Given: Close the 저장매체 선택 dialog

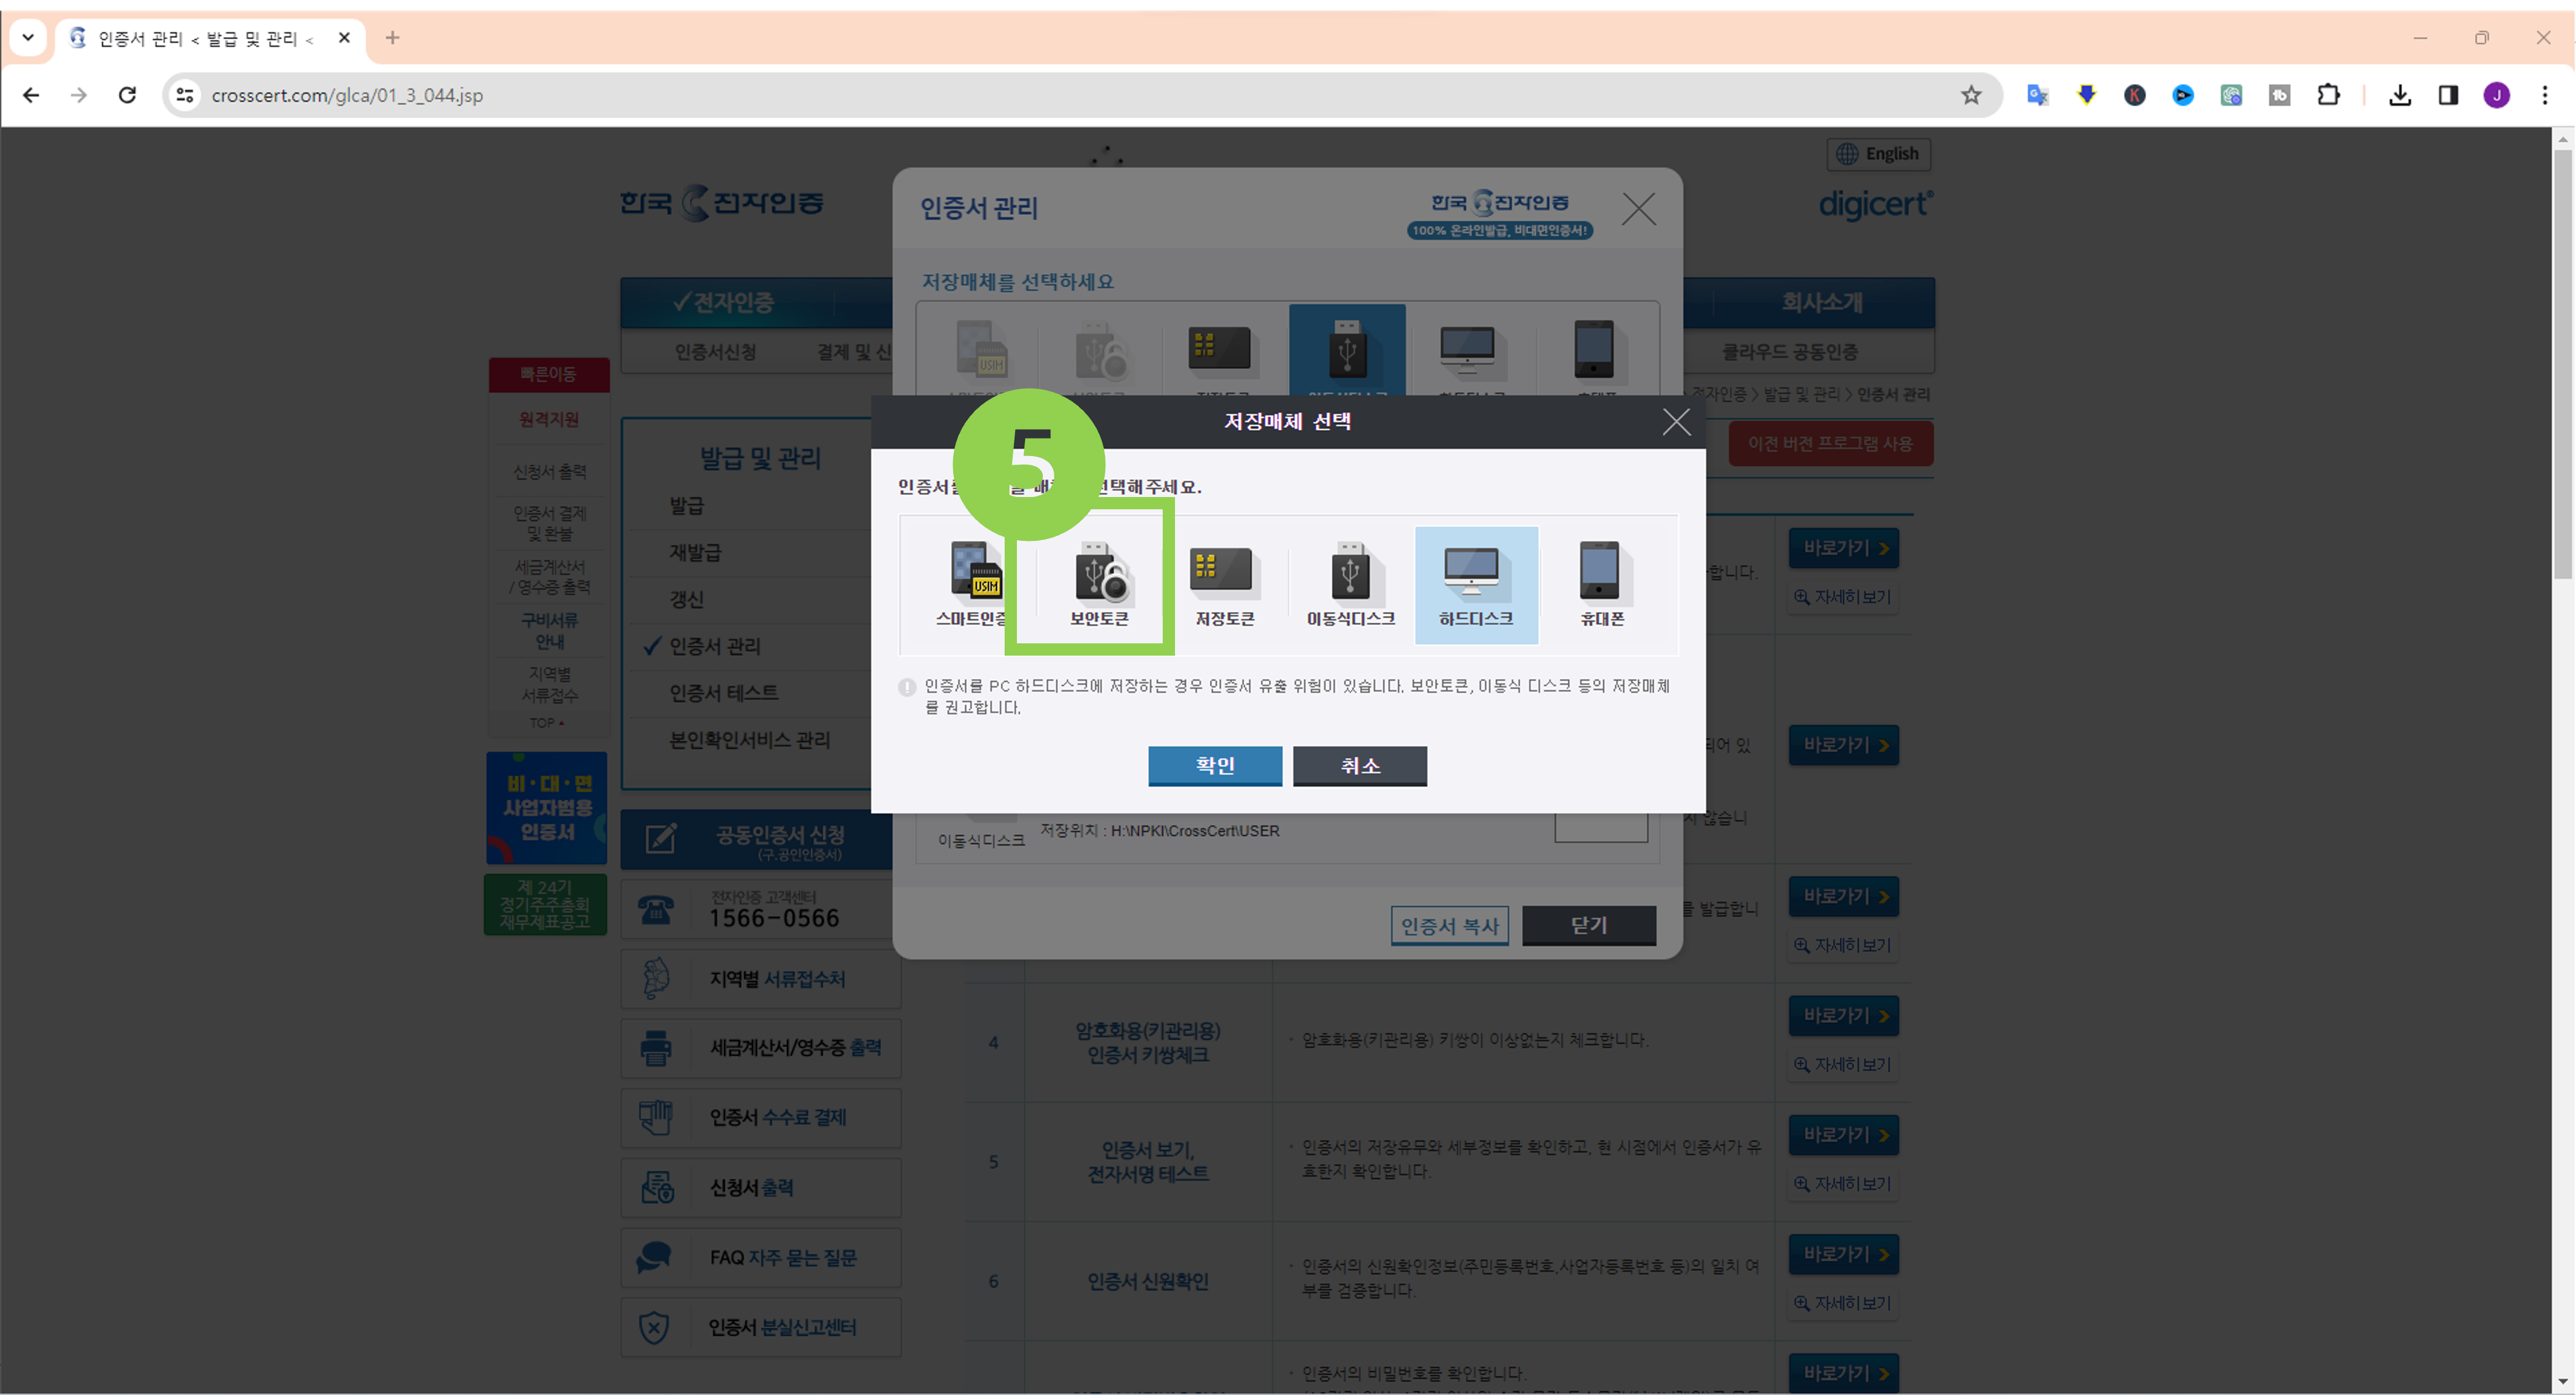Looking at the screenshot, I should point(1676,422).
